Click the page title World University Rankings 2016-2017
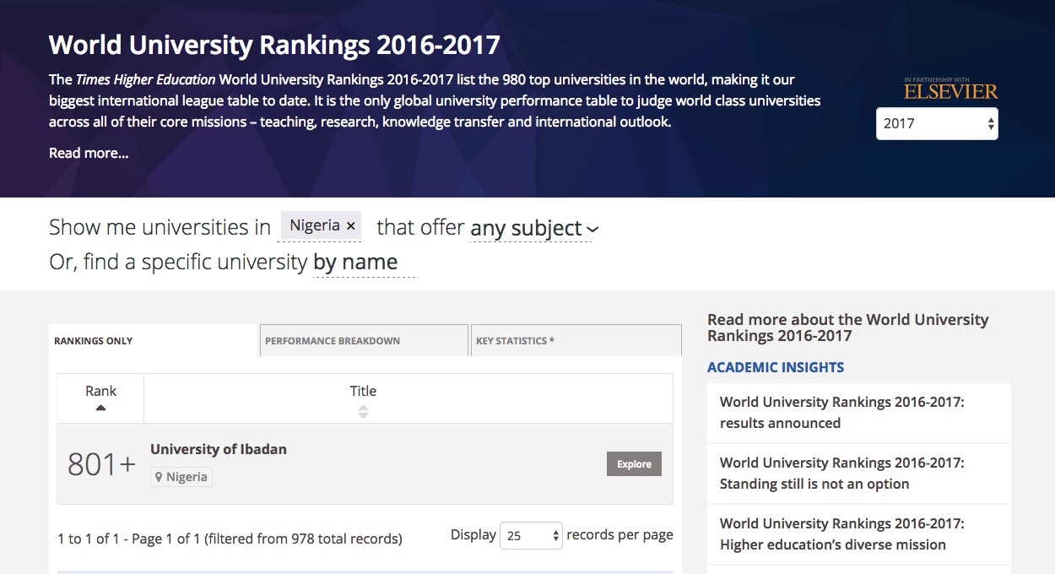The width and height of the screenshot is (1055, 574). [x=274, y=44]
